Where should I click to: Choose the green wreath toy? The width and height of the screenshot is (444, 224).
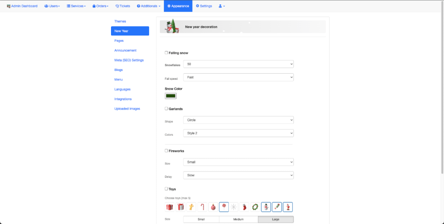[x=255, y=207]
